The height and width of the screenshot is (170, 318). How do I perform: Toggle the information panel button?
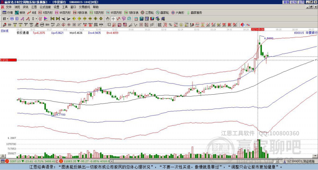click(x=17, y=19)
